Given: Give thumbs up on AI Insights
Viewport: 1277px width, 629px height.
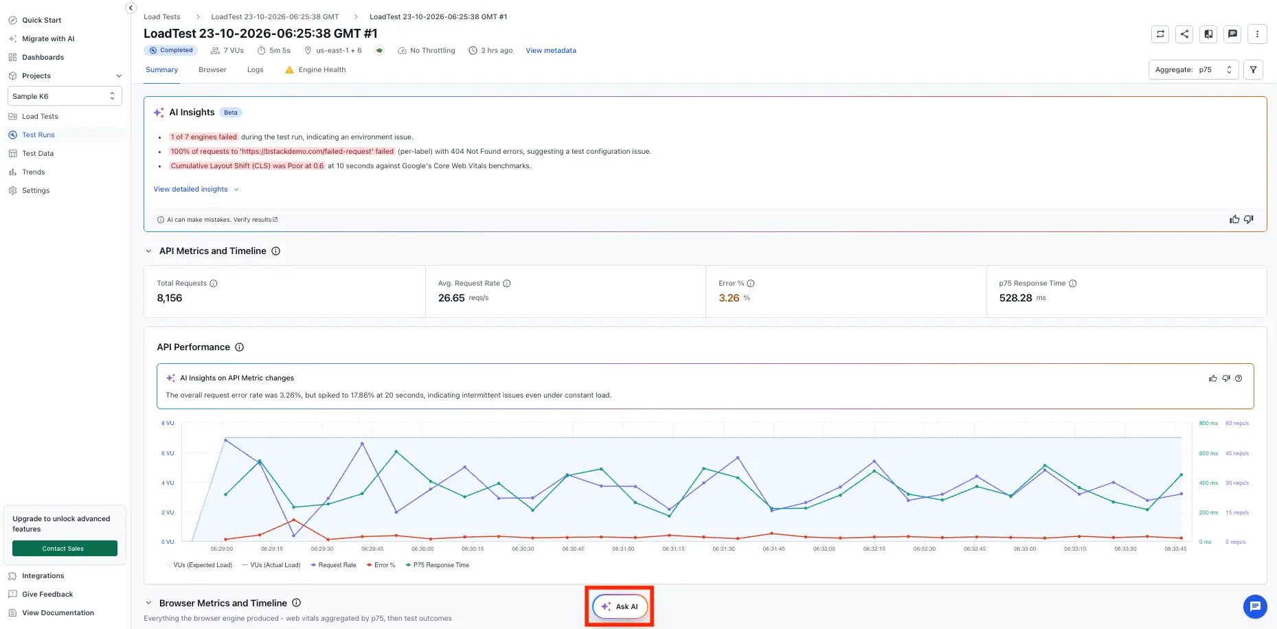Looking at the screenshot, I should (x=1234, y=220).
